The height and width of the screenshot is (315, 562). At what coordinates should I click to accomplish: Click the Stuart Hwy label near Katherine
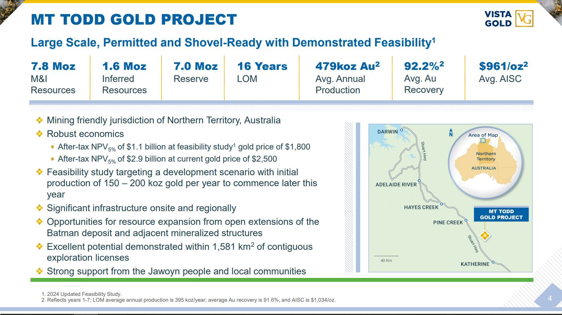click(x=474, y=244)
